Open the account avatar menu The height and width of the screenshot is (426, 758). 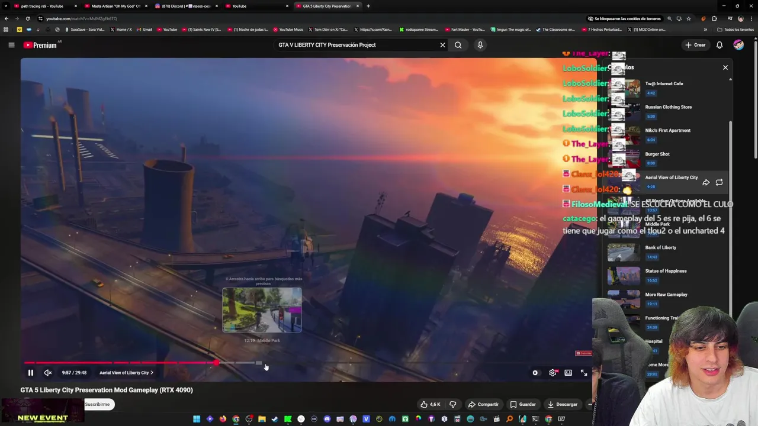coord(738,45)
